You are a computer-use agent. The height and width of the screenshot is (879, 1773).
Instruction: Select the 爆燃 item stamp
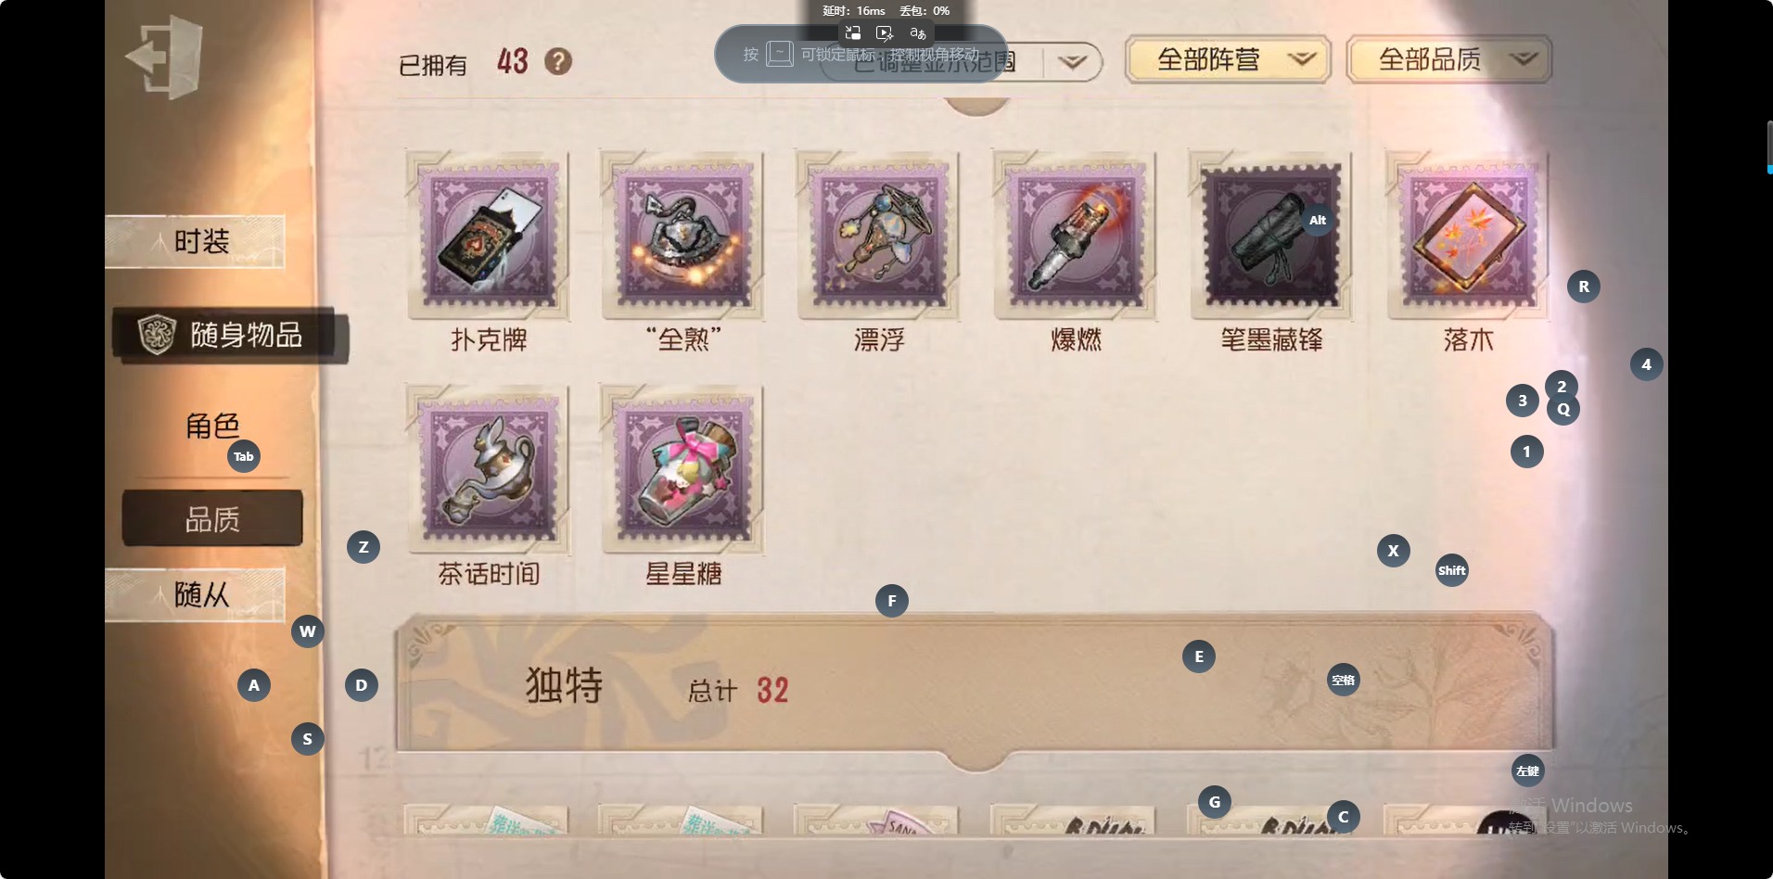coord(1076,236)
